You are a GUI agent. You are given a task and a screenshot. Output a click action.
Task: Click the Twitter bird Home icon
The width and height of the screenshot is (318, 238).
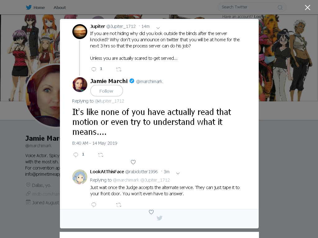tap(29, 7)
